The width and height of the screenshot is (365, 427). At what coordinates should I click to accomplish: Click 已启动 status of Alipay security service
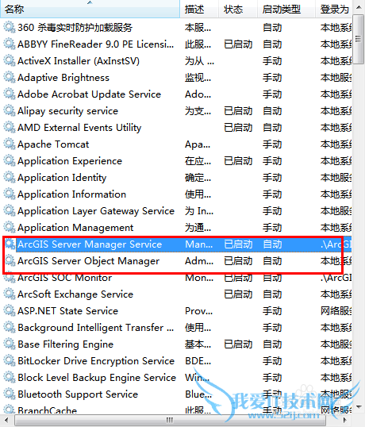point(238,111)
